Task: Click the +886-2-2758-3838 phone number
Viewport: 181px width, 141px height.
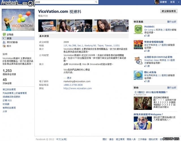Action: [x=73, y=85]
